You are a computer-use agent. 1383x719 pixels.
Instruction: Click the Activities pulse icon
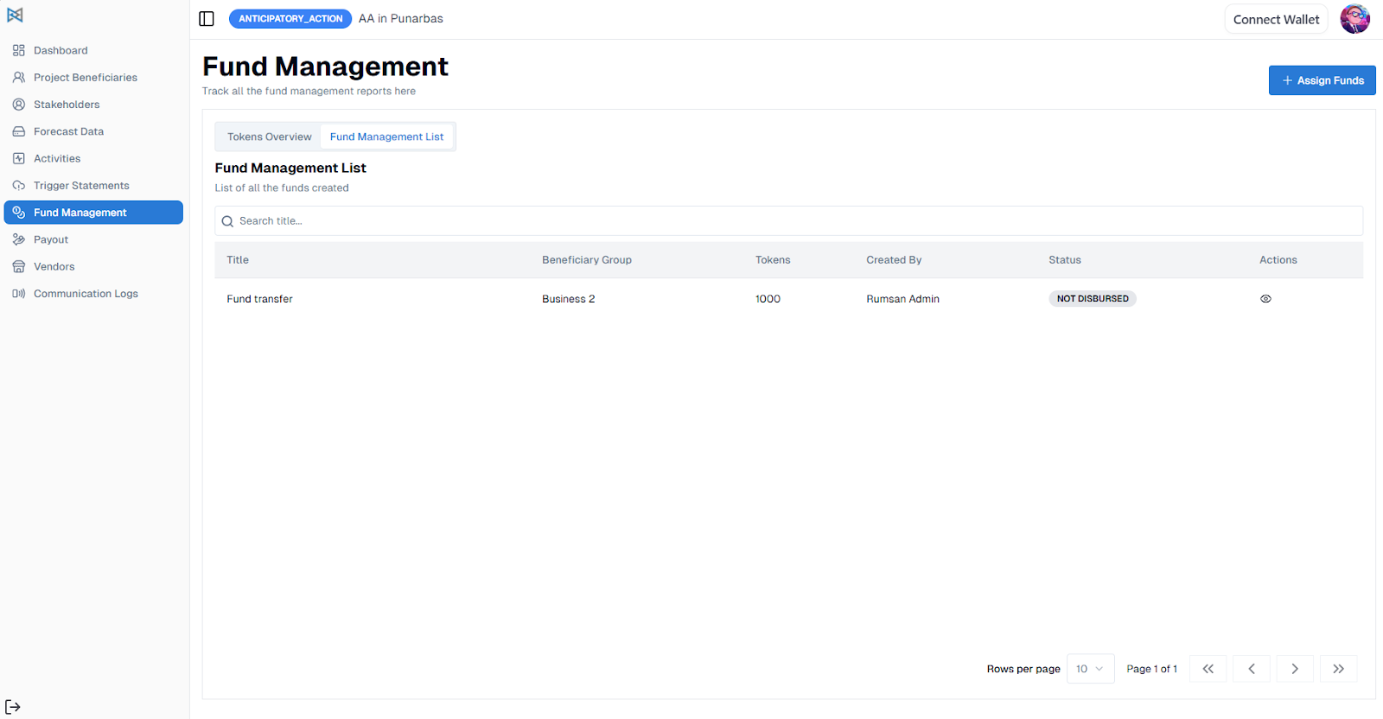19,158
